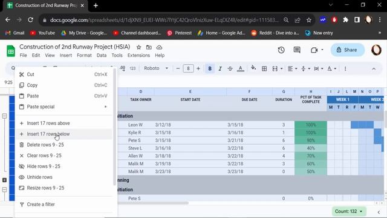Bookmark this page with star icon

[309, 20]
